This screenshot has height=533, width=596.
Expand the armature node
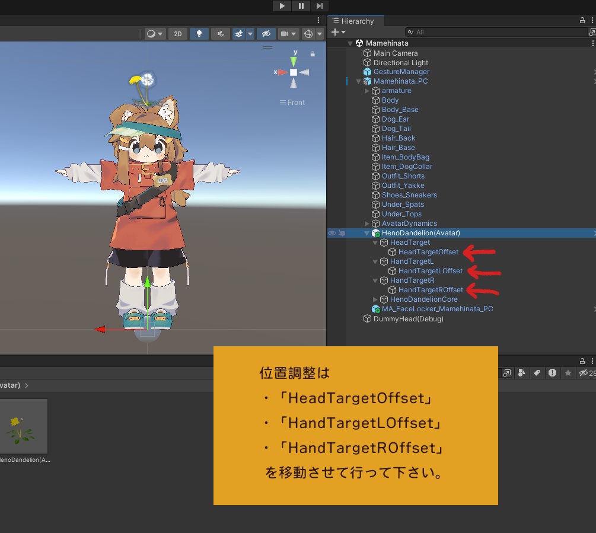tap(367, 91)
